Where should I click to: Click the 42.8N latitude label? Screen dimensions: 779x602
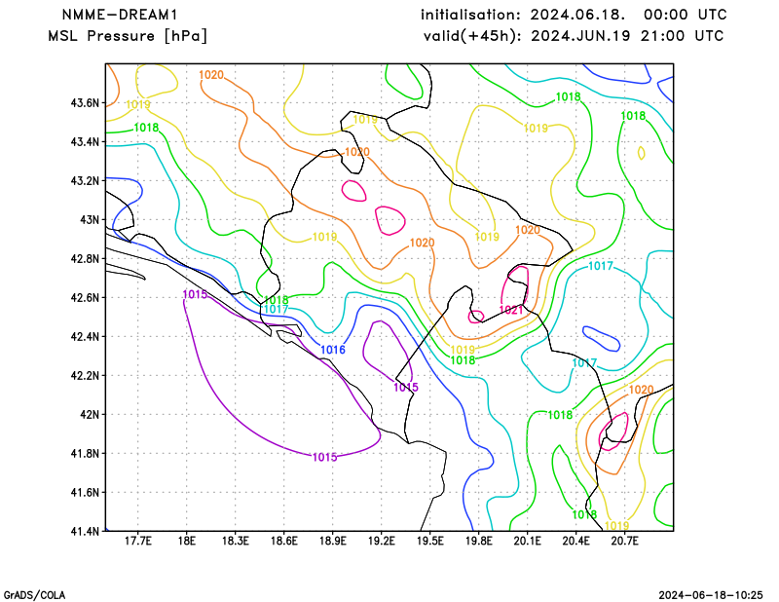(85, 259)
